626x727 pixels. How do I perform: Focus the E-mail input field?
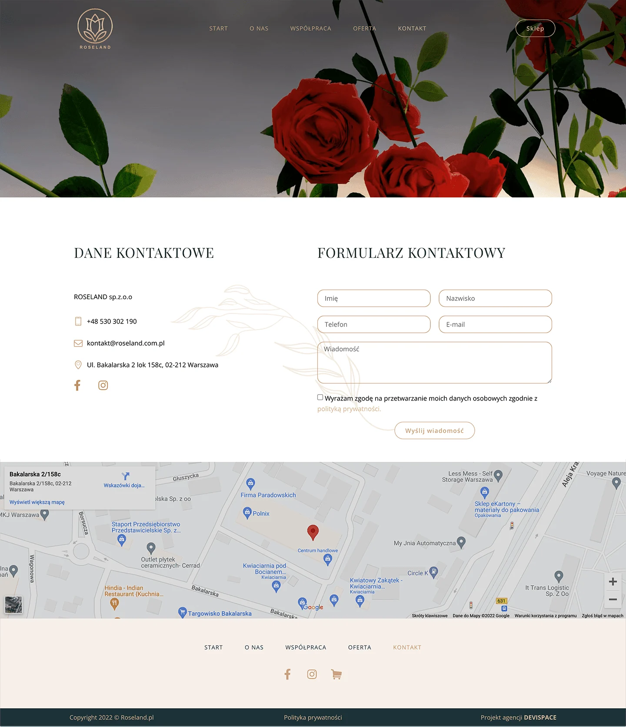[496, 324]
